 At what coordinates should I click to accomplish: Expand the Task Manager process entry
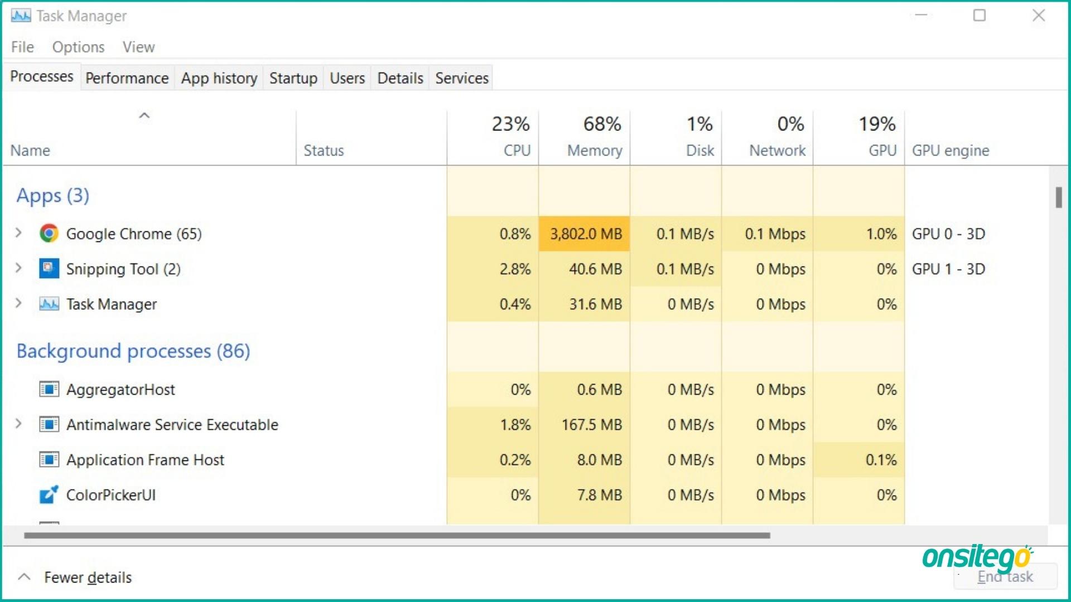click(x=18, y=303)
